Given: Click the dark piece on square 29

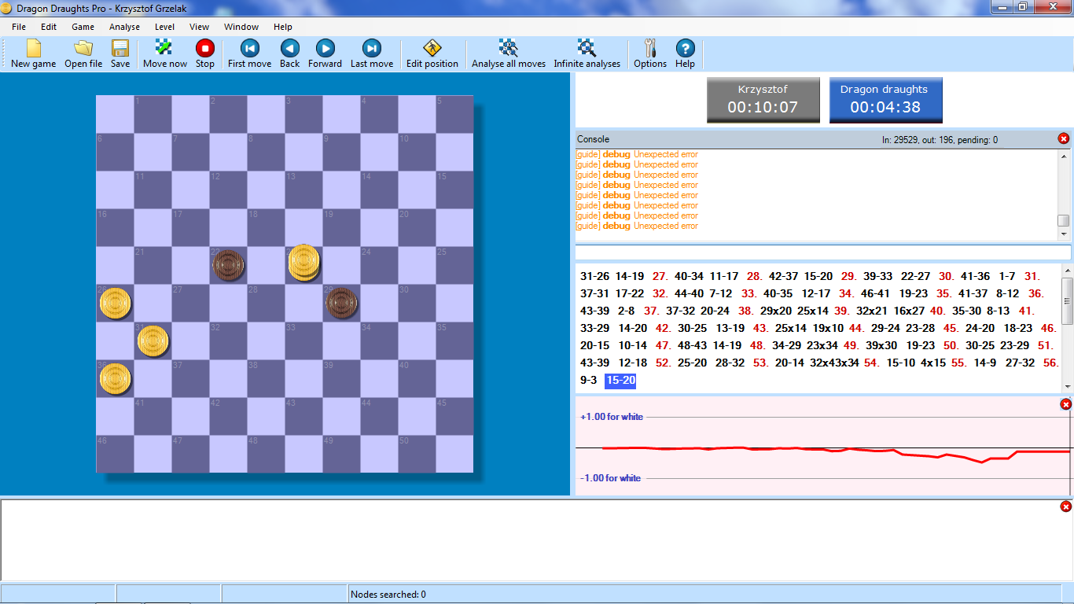Looking at the screenshot, I should click(x=342, y=302).
